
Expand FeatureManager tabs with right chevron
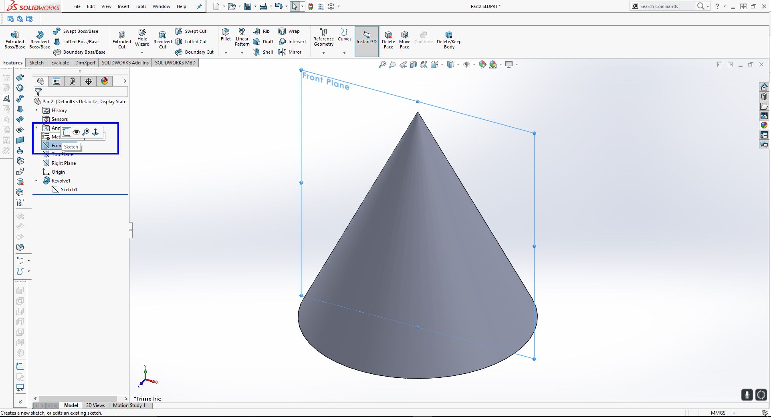(x=125, y=81)
